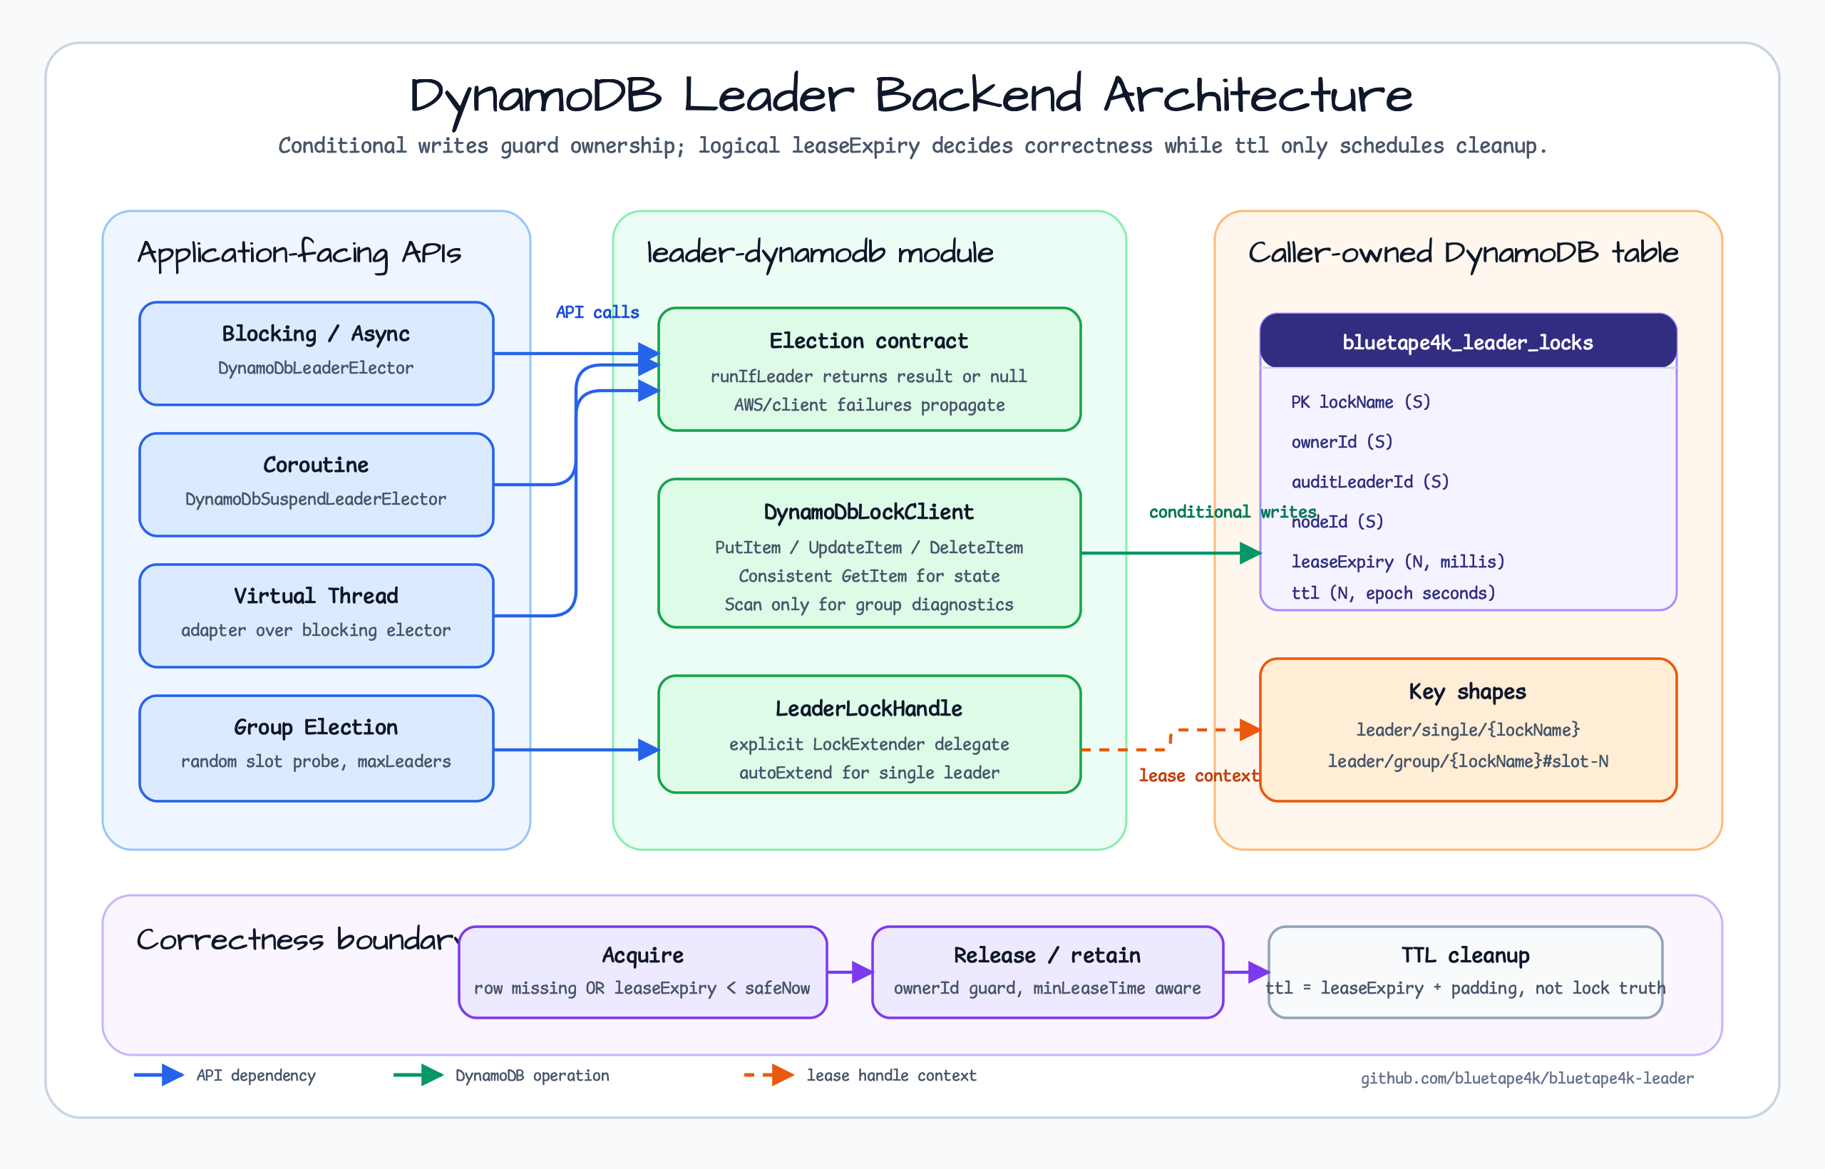Click the leader-dynamodb module heading

820,253
